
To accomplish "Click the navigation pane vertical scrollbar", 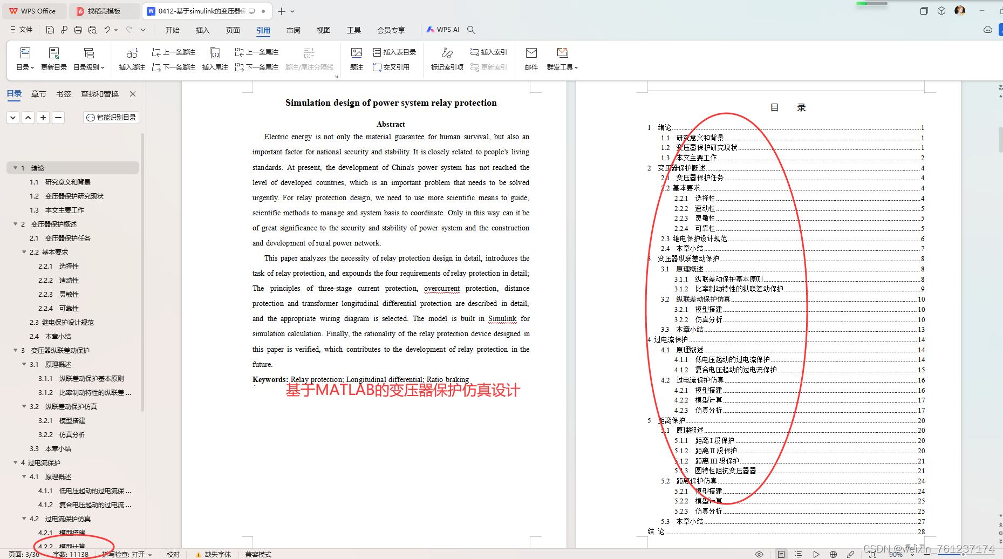I will pos(142,272).
